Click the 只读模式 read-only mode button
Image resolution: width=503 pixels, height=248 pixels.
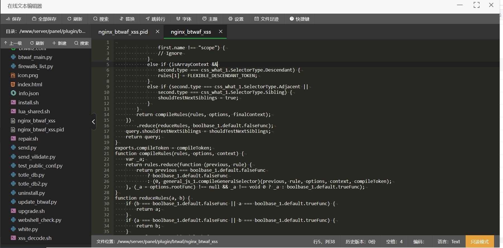click(x=480, y=242)
